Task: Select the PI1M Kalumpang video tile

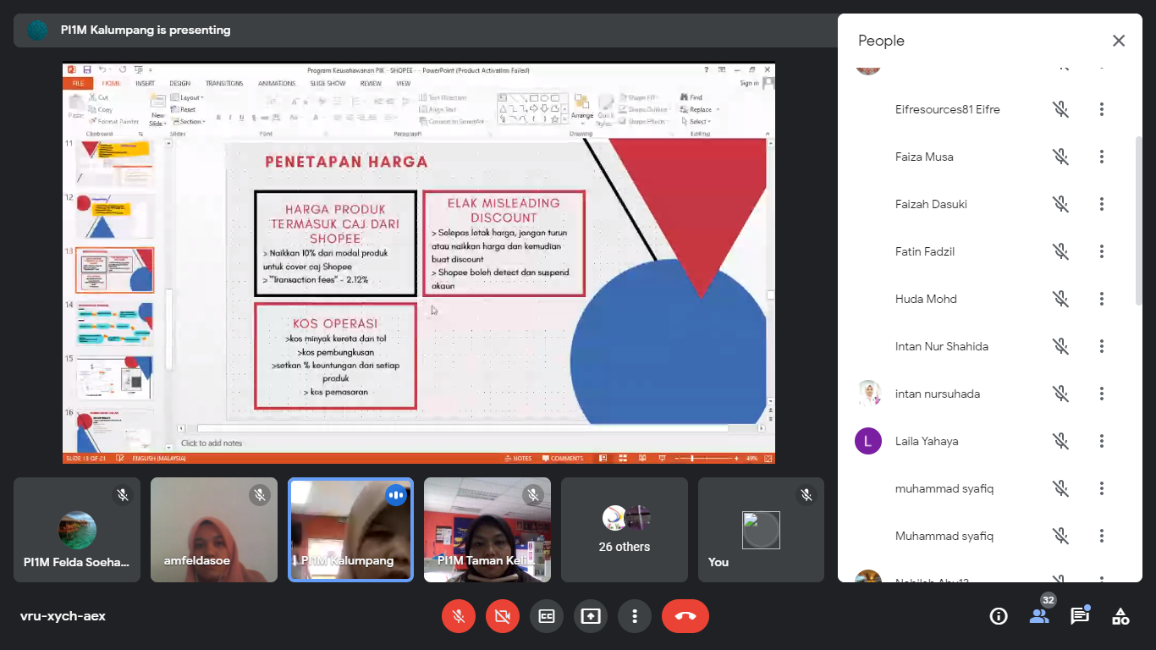Action: pyautogui.click(x=350, y=530)
